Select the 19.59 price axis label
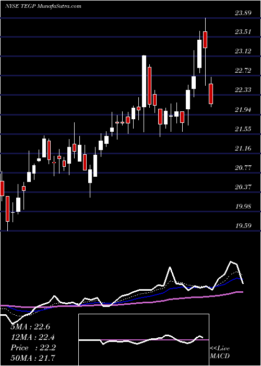The height and width of the screenshot is (366, 261). click(243, 225)
